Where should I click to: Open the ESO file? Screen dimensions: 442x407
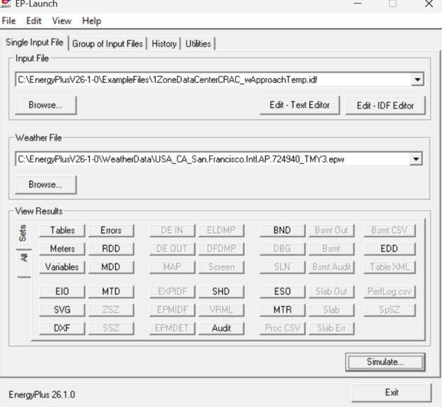(282, 292)
